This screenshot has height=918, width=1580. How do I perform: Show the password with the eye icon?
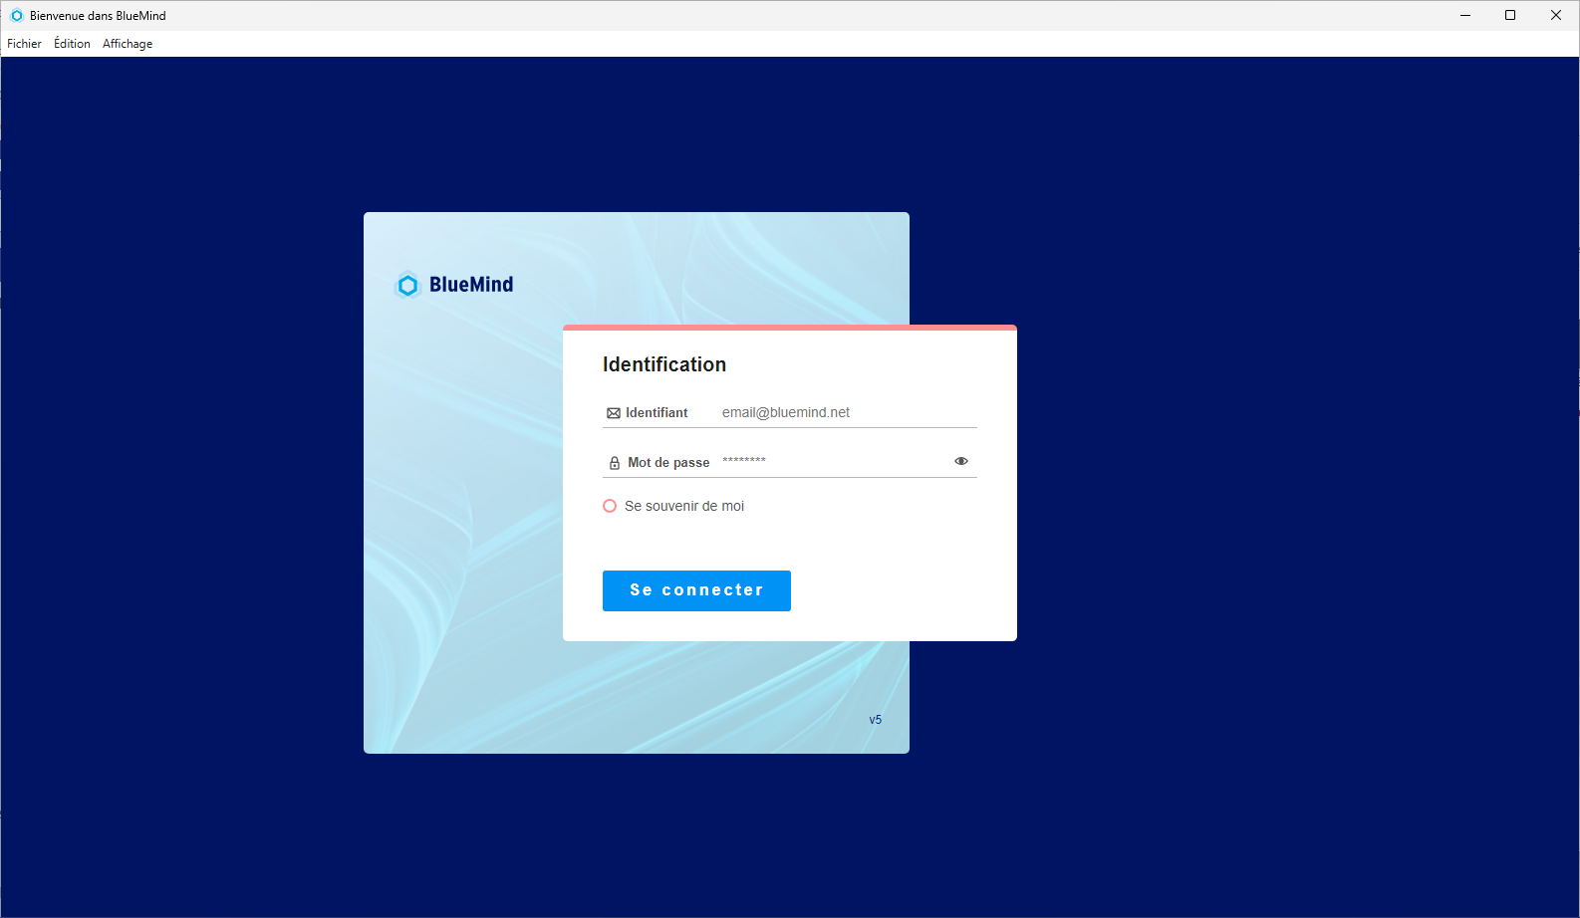coord(961,461)
